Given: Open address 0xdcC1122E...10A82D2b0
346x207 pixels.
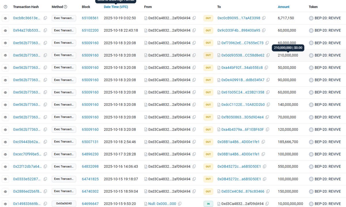Looking at the screenshot, I should coord(243,105).
